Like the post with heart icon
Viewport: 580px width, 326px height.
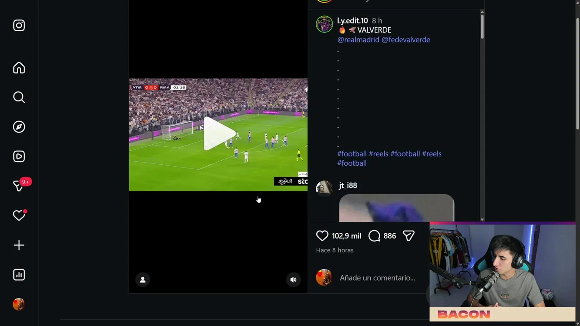point(322,235)
